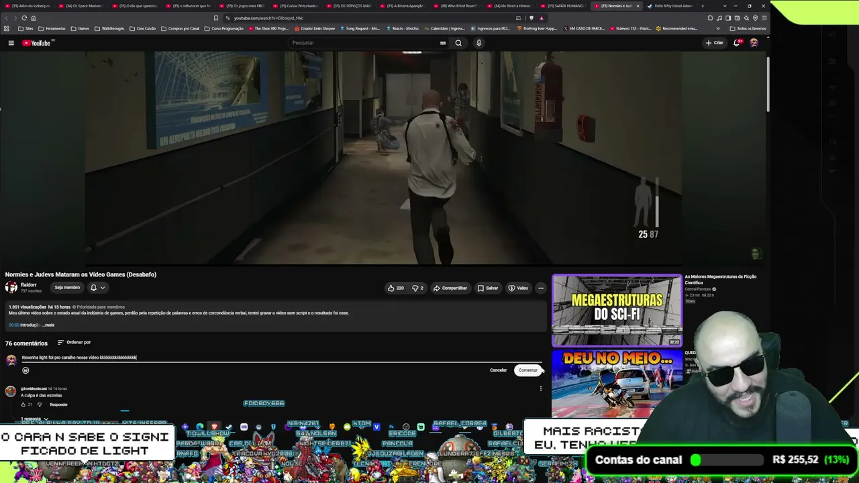Viewport: 859px width, 483px height.
Task: Open the browser extensions puzzle icon
Action: [x=711, y=18]
